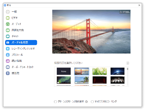The height and width of the screenshot is (110, 145).
Task: Click the Profile (プロフィール) person icon
Action: point(8,55)
